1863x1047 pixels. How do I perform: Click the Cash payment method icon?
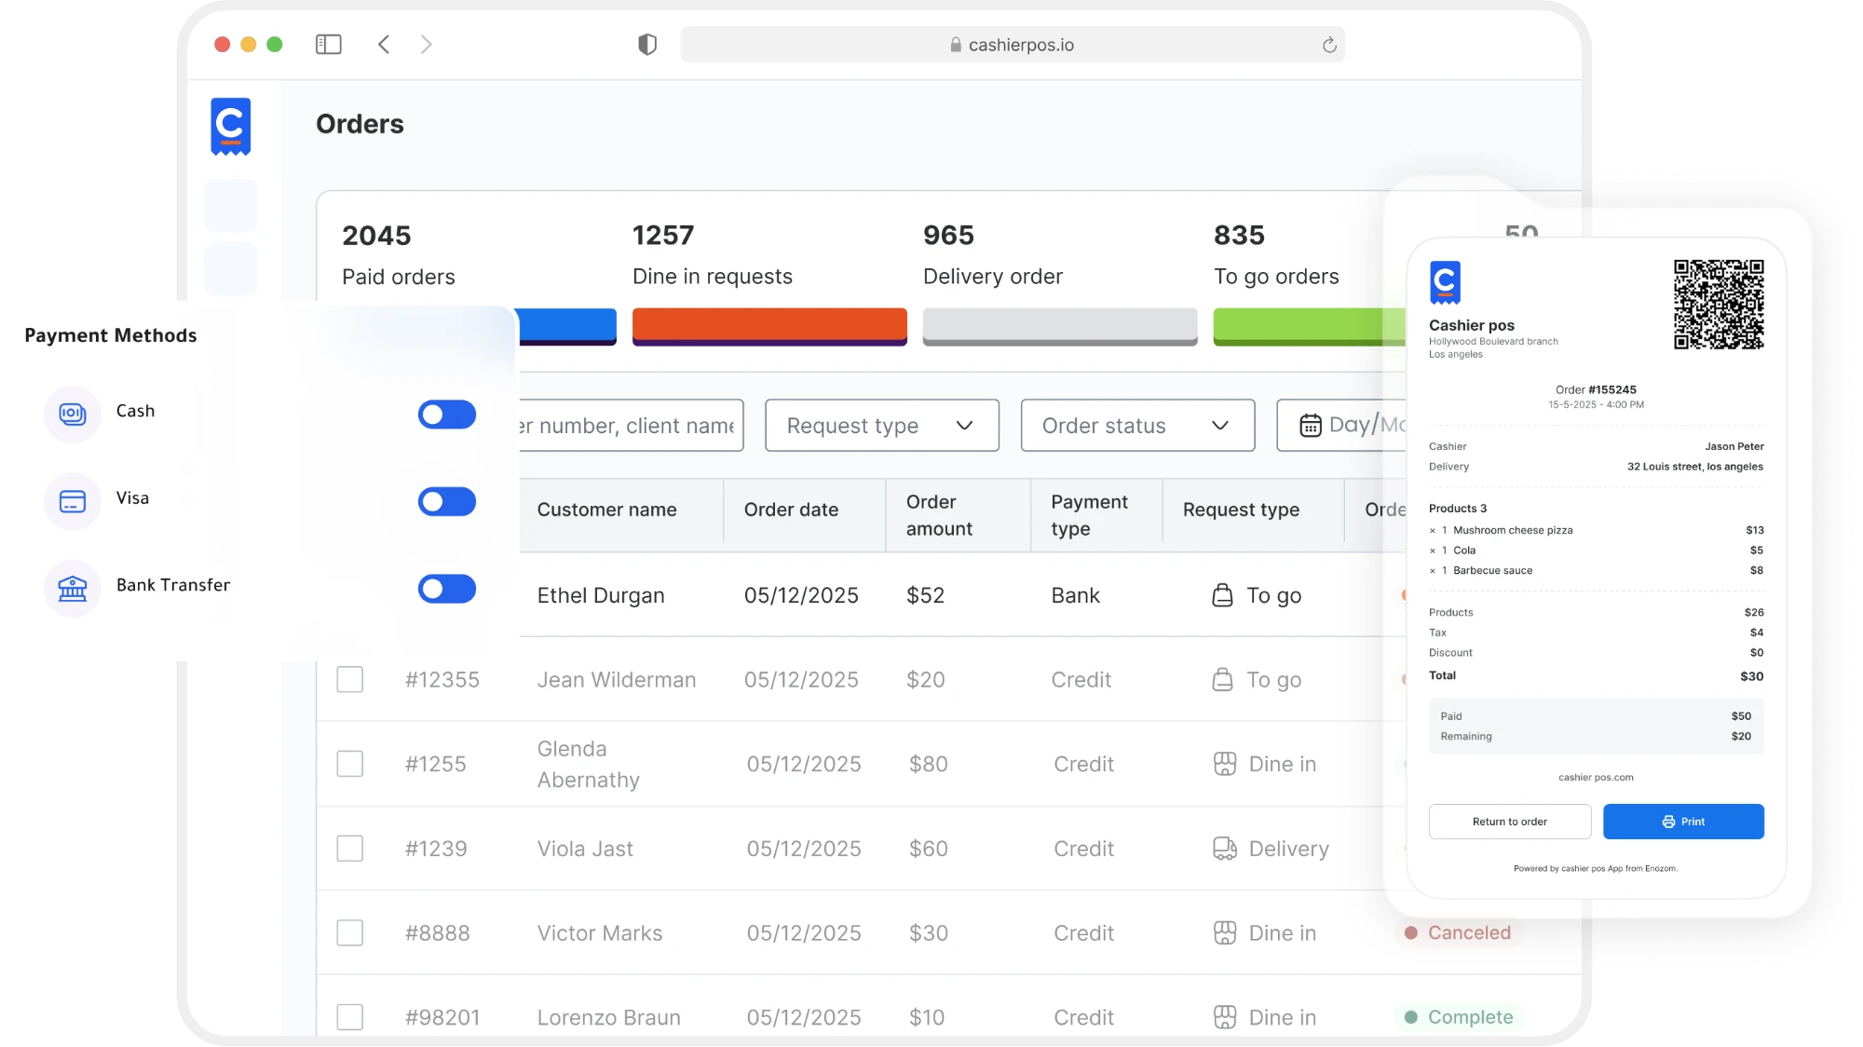pyautogui.click(x=73, y=414)
